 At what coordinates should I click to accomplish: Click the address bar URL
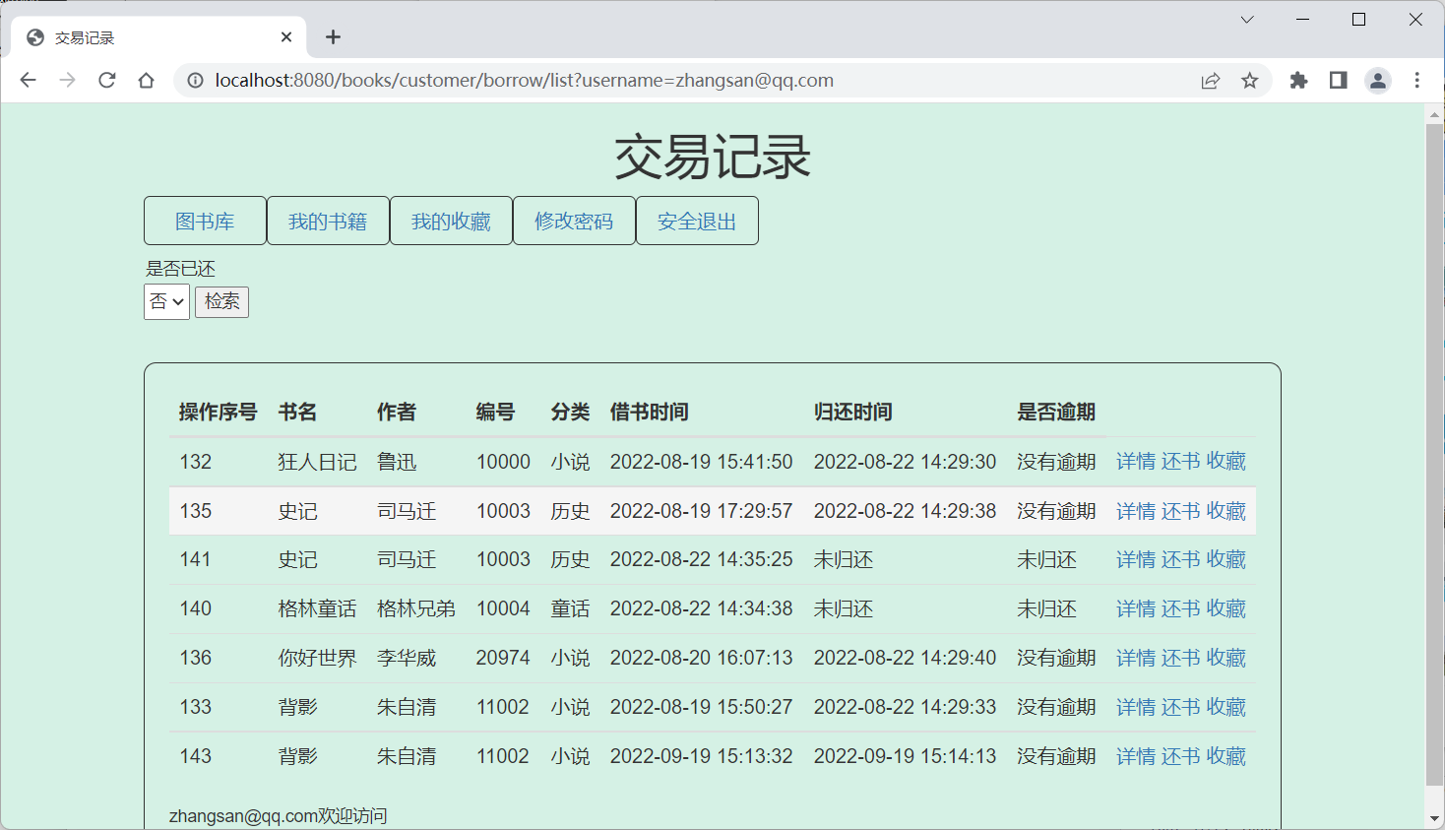click(x=524, y=81)
